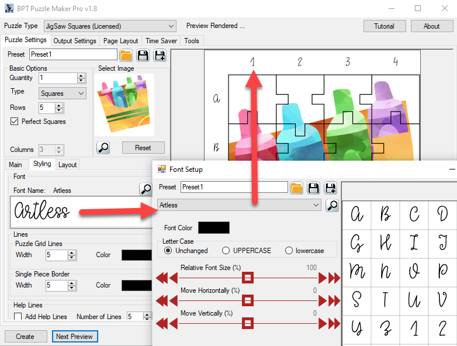Switch to the Output Settings tab

[75, 41]
